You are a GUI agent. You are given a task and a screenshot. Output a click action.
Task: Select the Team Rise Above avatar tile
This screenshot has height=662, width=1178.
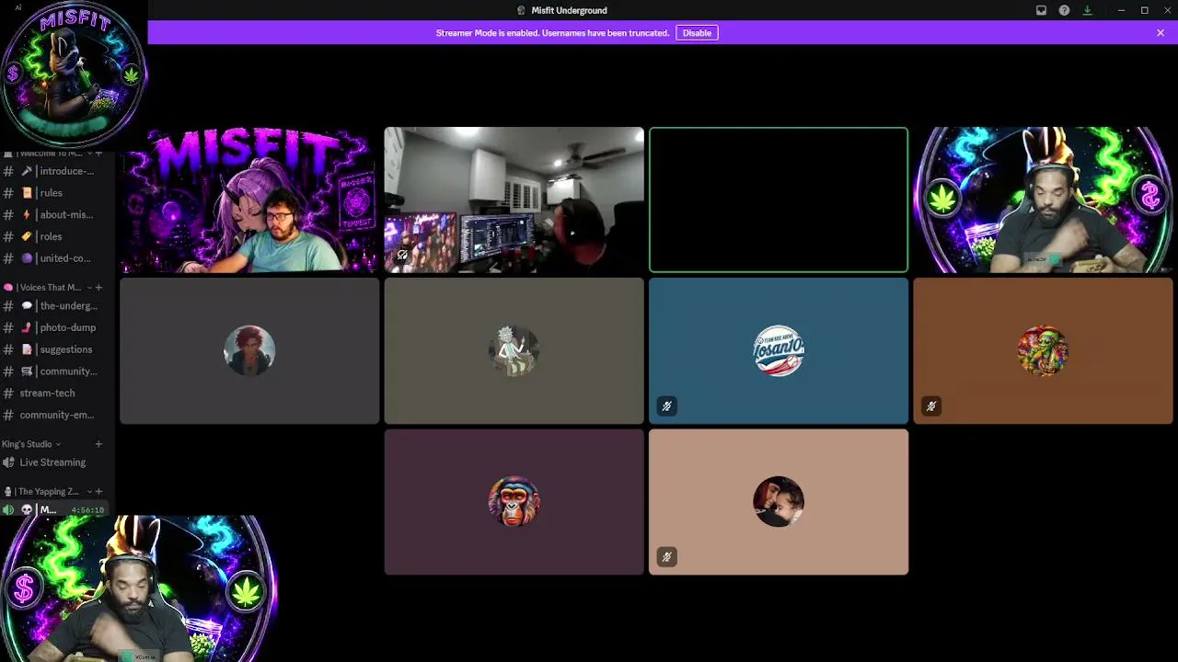779,351
